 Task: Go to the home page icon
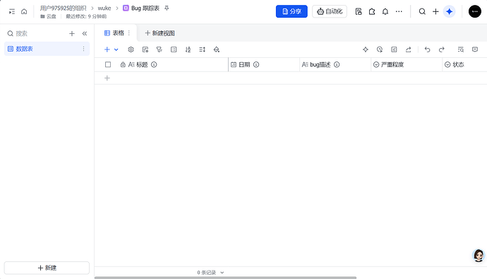point(24,11)
